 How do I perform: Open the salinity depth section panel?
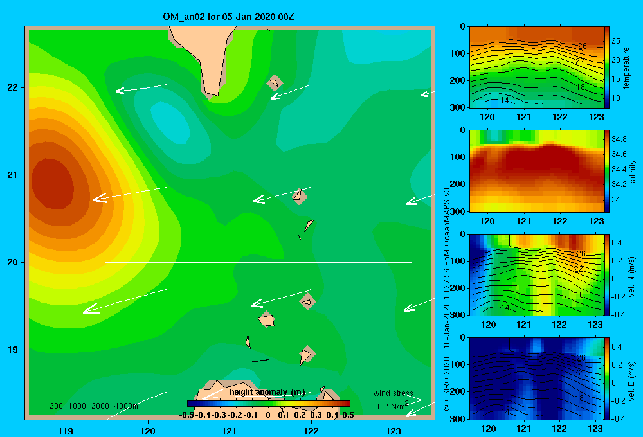537,171
